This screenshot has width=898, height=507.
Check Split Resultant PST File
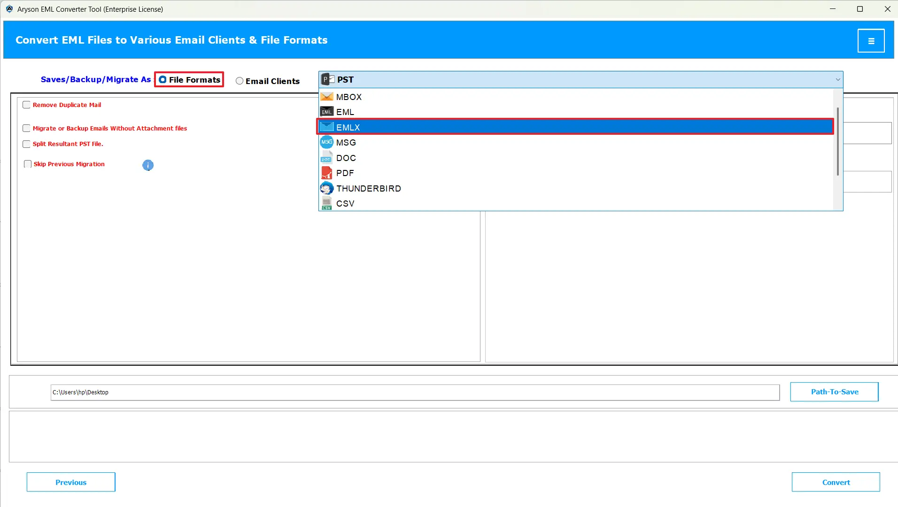[27, 144]
